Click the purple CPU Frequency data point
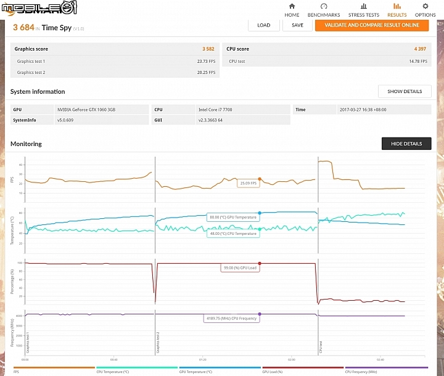444x376 pixels. 260,314
